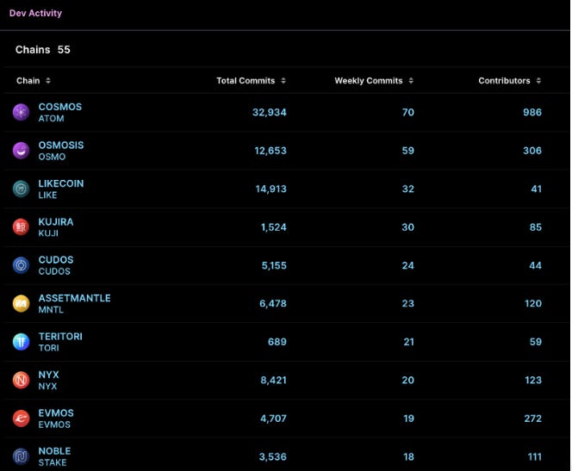Screen dimensions: 572x471
Task: Click the Nyx chain logo icon
Action: pyautogui.click(x=22, y=381)
